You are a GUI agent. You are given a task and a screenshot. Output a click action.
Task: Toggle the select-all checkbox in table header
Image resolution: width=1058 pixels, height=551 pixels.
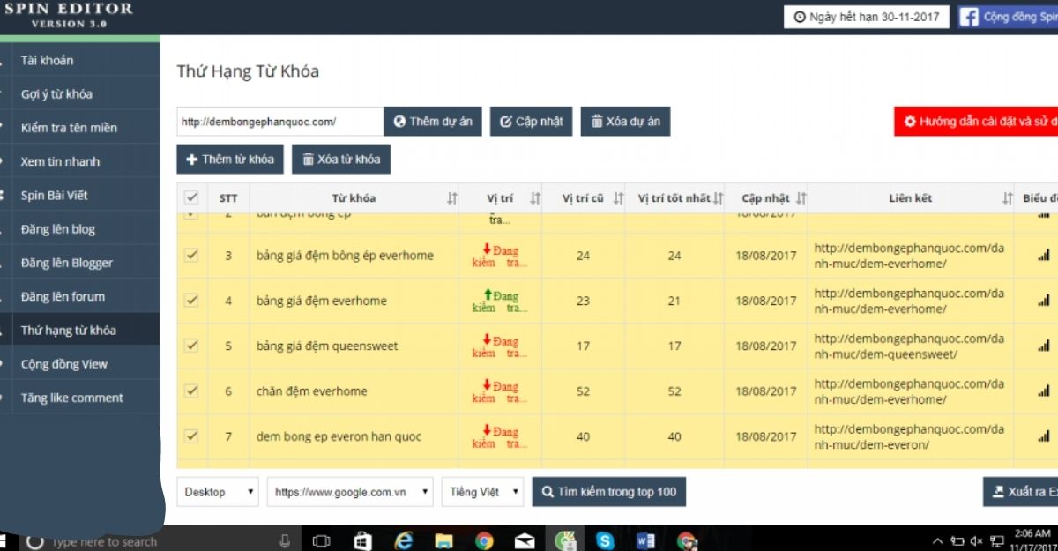click(x=191, y=197)
